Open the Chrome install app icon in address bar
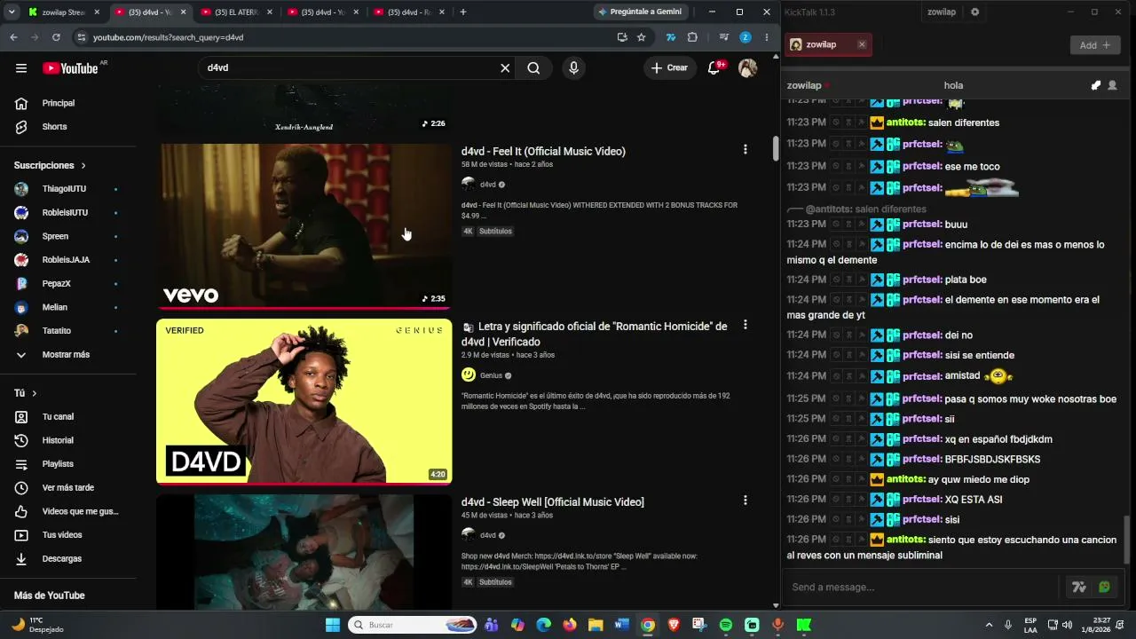This screenshot has width=1136, height=639. [x=622, y=37]
